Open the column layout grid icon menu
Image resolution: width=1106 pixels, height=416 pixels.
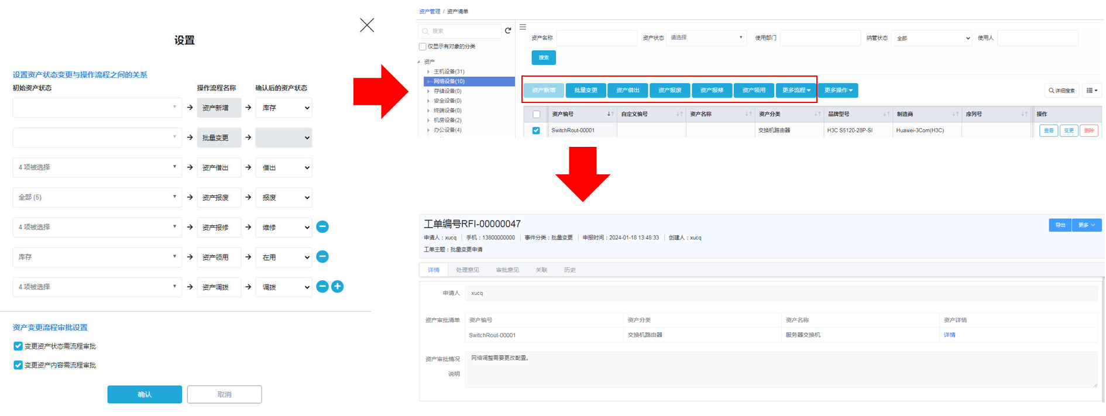(x=1091, y=91)
